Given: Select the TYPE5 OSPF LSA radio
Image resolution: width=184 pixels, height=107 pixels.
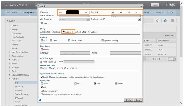Looking at the screenshot, I should pos(41,62).
